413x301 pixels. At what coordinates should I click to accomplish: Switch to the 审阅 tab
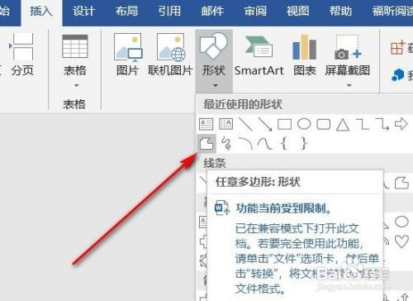[x=255, y=12]
